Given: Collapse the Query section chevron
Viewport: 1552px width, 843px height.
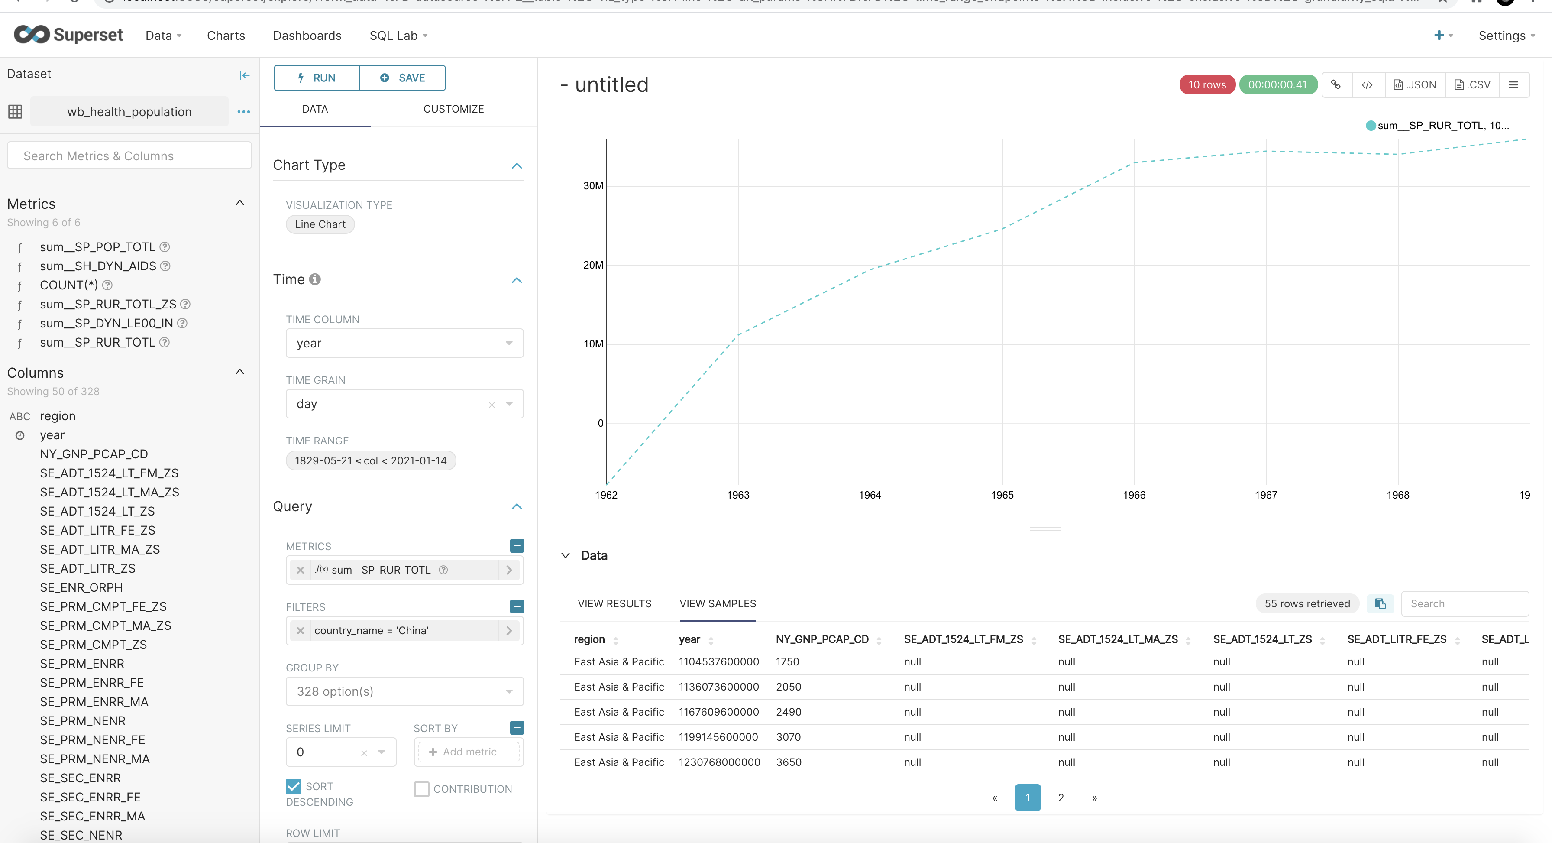Looking at the screenshot, I should coord(516,506).
